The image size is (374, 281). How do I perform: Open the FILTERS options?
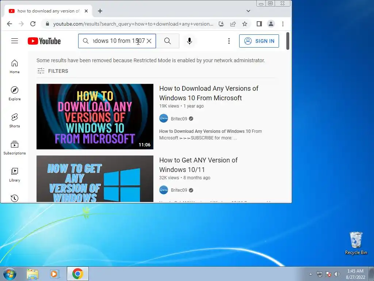pos(53,71)
